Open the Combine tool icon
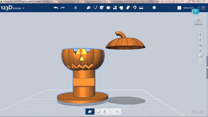 point(128,8)
